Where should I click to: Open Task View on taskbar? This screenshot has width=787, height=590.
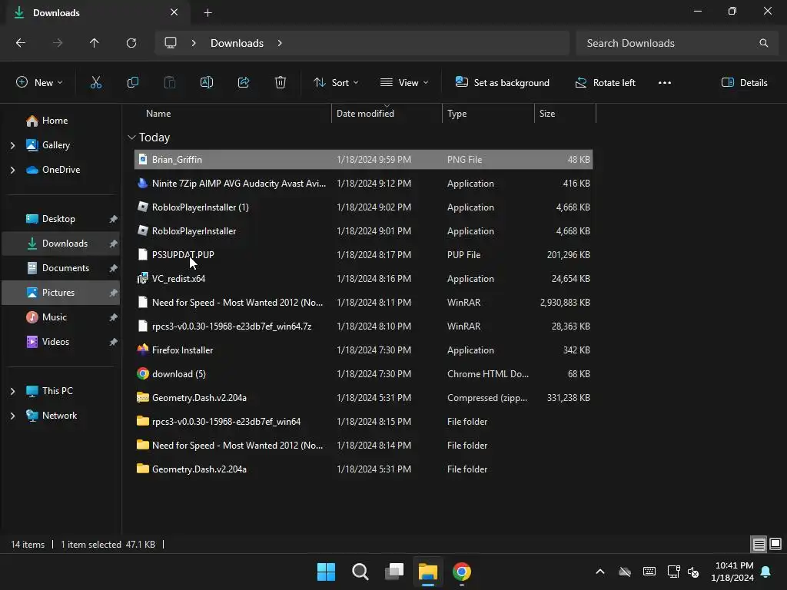[394, 572]
